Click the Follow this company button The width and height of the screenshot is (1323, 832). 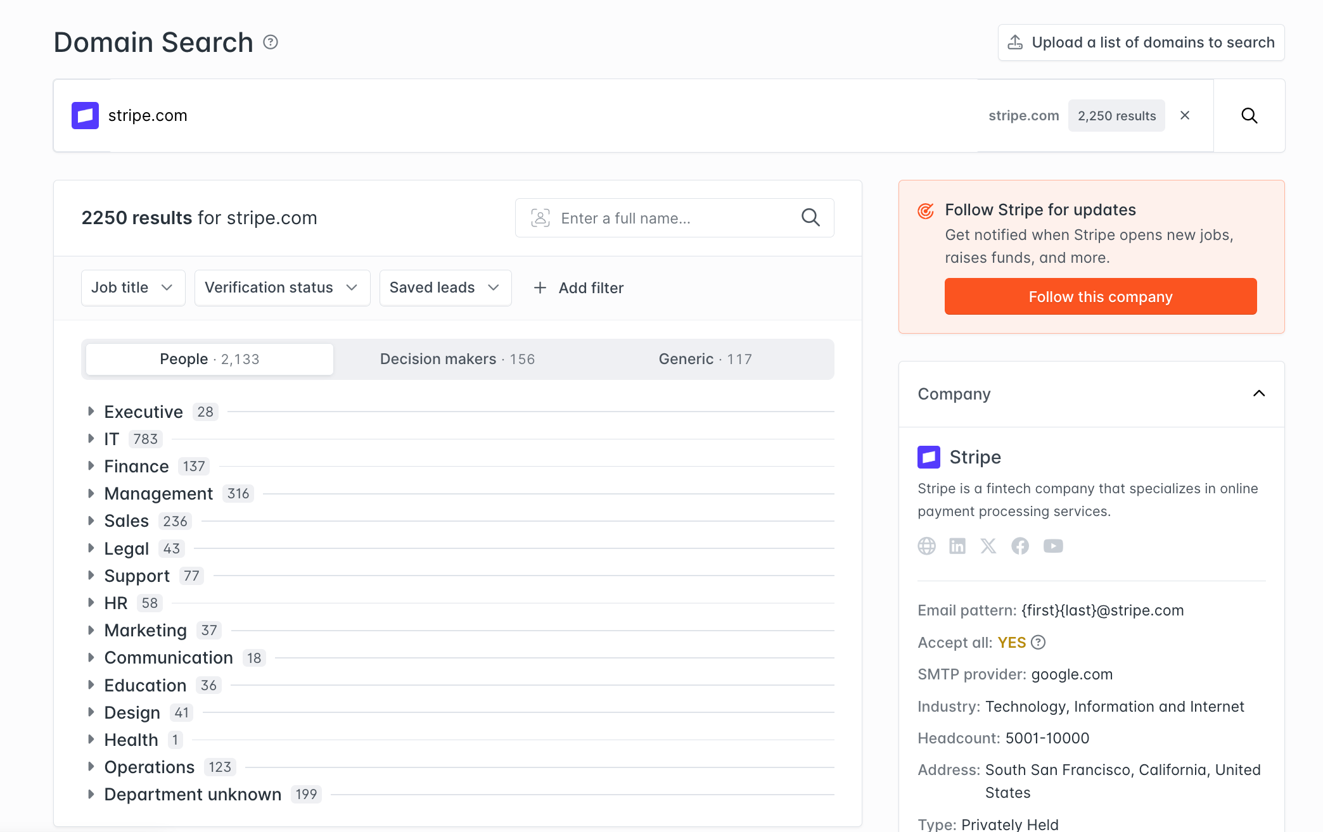click(1101, 296)
